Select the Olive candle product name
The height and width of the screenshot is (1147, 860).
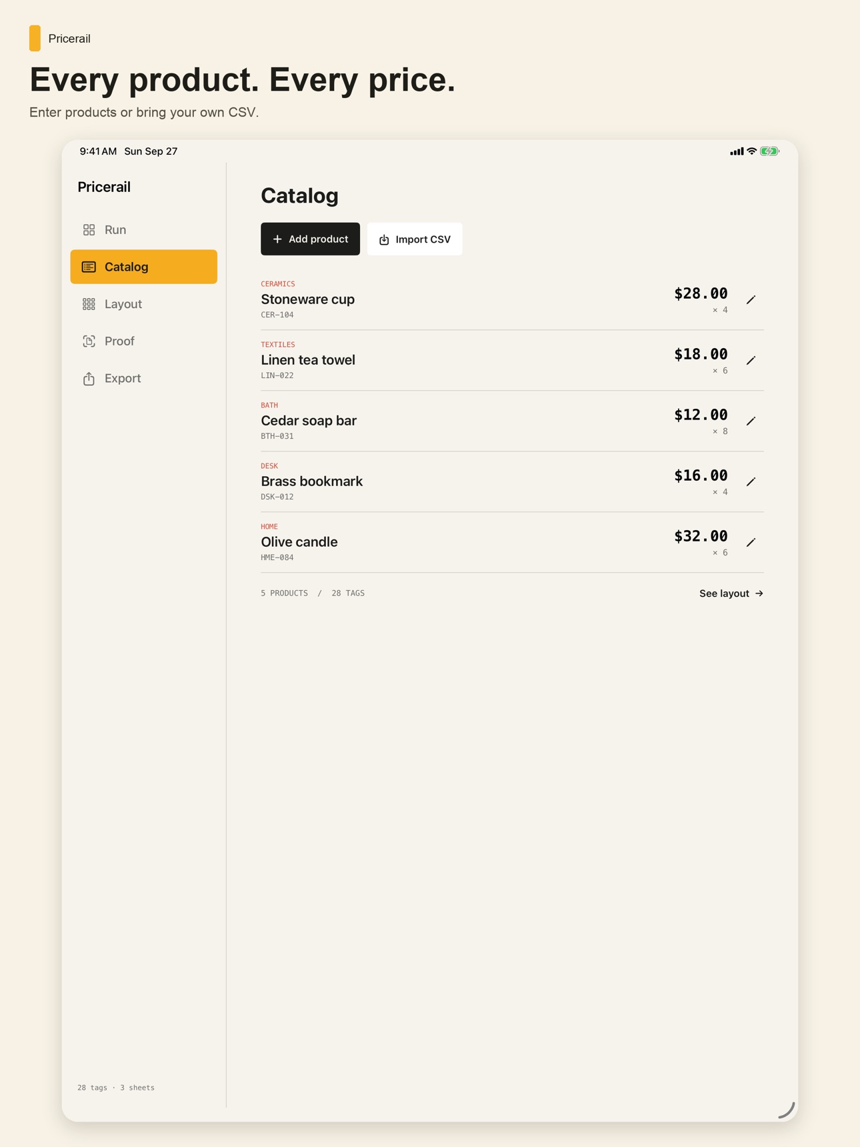[x=299, y=542]
